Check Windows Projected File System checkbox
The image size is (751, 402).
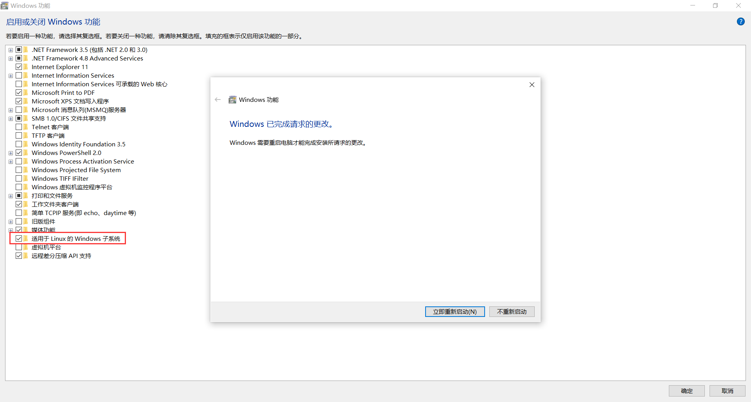pyautogui.click(x=19, y=170)
